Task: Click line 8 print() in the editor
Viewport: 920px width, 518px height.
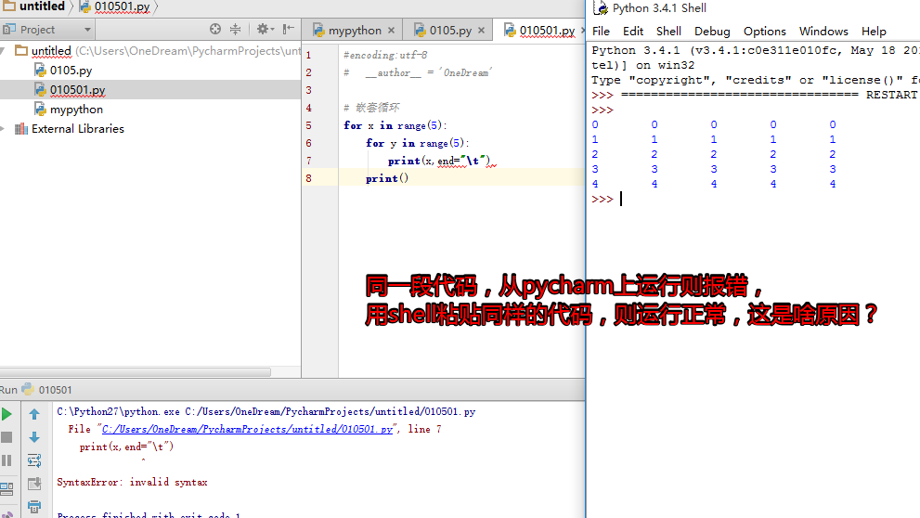Action: [386, 178]
